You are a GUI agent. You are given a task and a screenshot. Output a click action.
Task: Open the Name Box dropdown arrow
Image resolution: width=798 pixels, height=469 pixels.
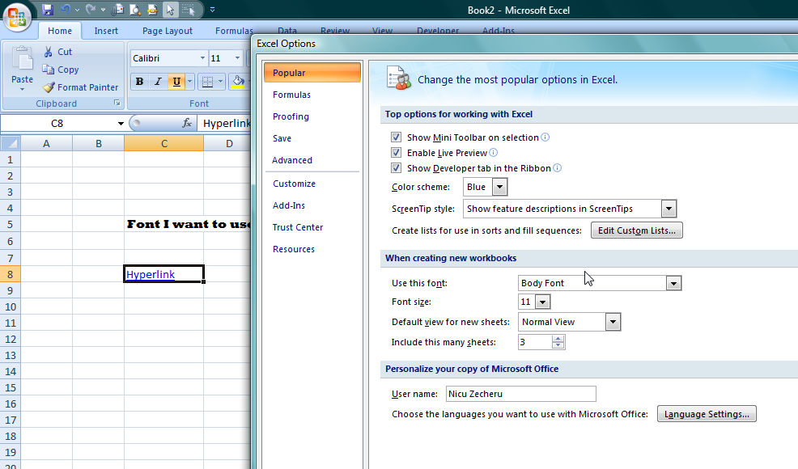(x=121, y=123)
